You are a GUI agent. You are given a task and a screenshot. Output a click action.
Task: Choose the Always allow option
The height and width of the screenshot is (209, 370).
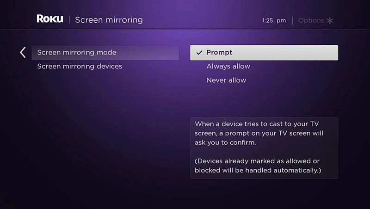228,67
